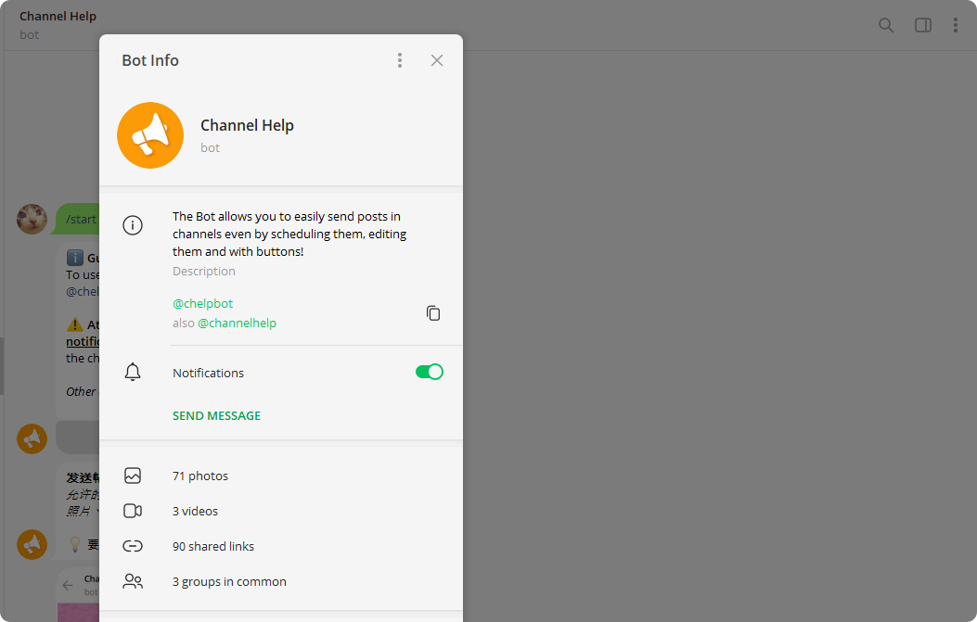
Task: Click the shared links icon
Action: point(133,546)
